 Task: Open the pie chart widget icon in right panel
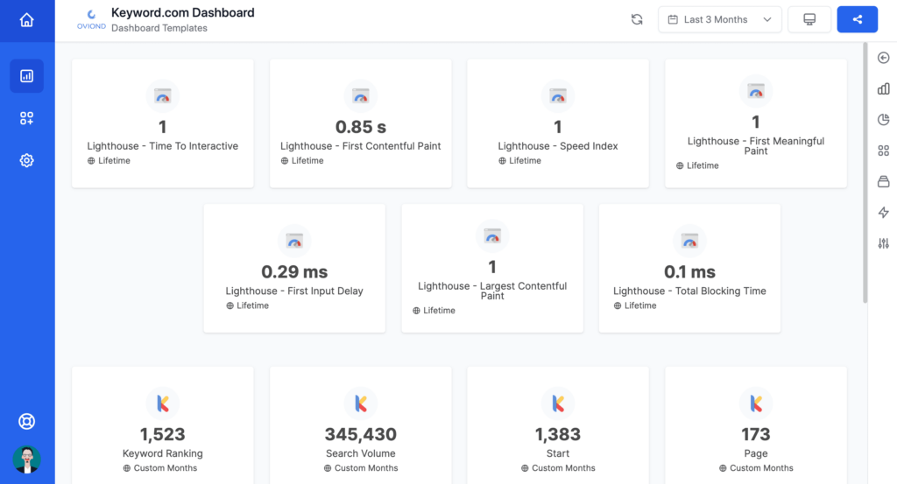pos(883,119)
